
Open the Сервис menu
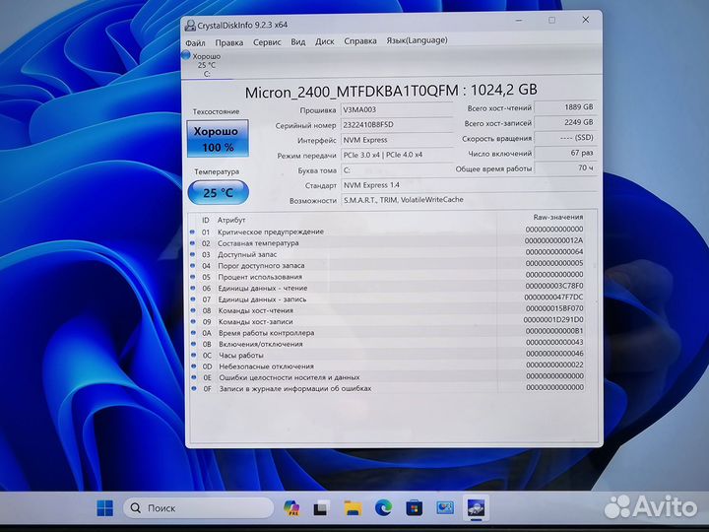coord(267,42)
